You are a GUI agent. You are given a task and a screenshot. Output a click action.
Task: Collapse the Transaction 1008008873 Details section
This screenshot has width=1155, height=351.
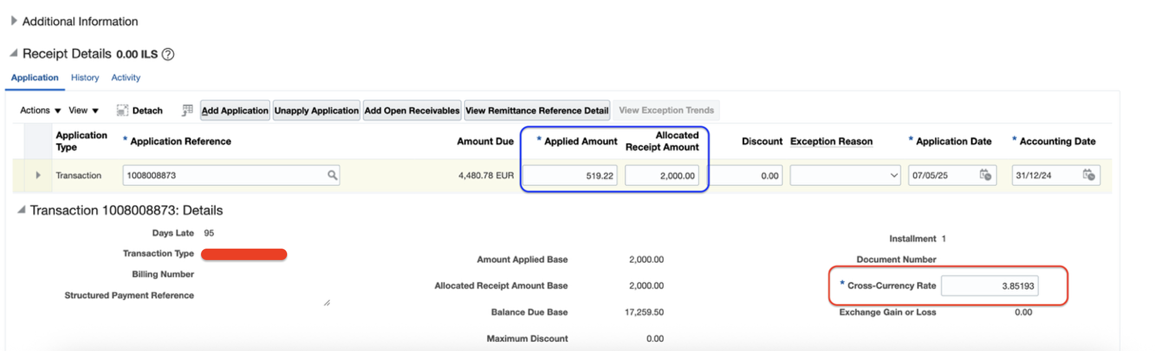(21, 210)
